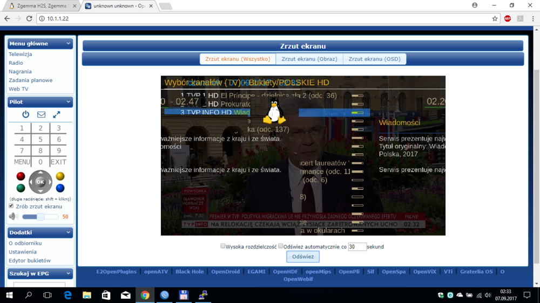Open the 'Telewizja' link in main menu
Image resolution: width=540 pixels, height=303 pixels.
[x=21, y=54]
